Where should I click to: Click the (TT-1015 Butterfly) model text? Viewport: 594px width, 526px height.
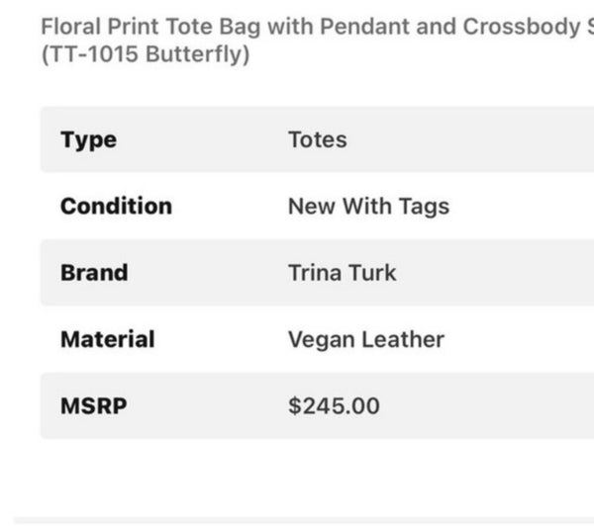click(146, 54)
